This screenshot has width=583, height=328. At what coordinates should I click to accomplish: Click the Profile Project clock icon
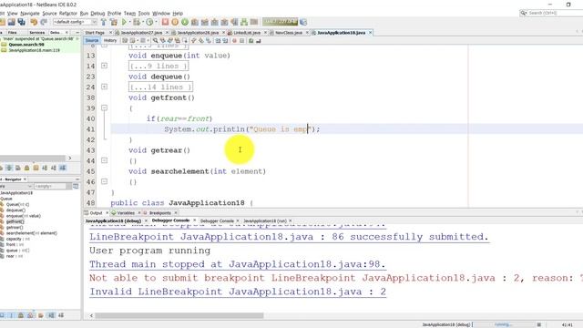tap(149, 22)
